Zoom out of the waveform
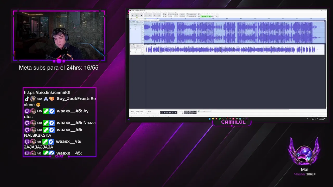 pyautogui.click(x=171, y=14)
